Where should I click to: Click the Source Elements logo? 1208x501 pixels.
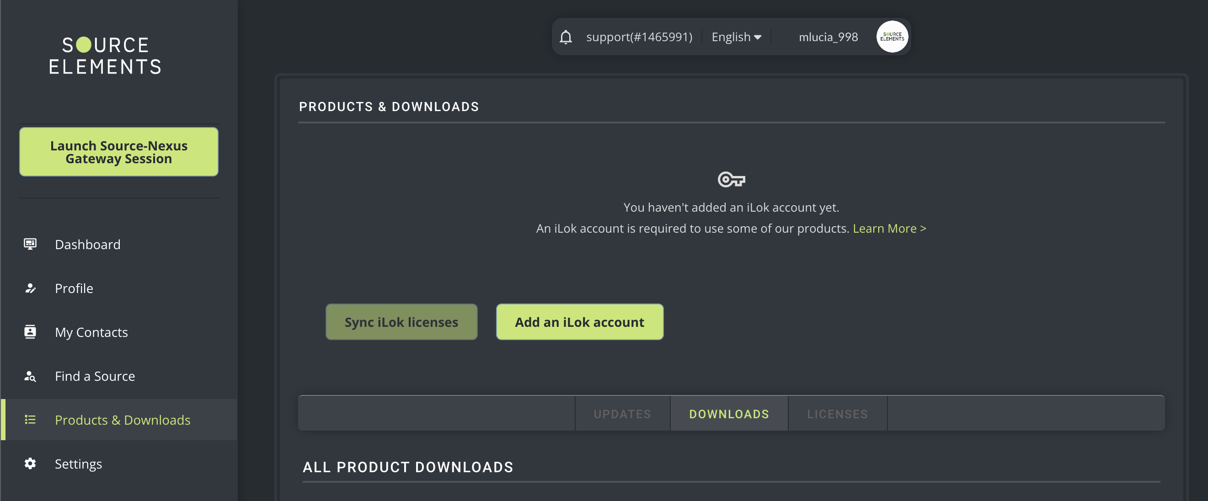click(x=105, y=55)
